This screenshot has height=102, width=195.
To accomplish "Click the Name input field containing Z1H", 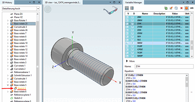I will (164, 66).
